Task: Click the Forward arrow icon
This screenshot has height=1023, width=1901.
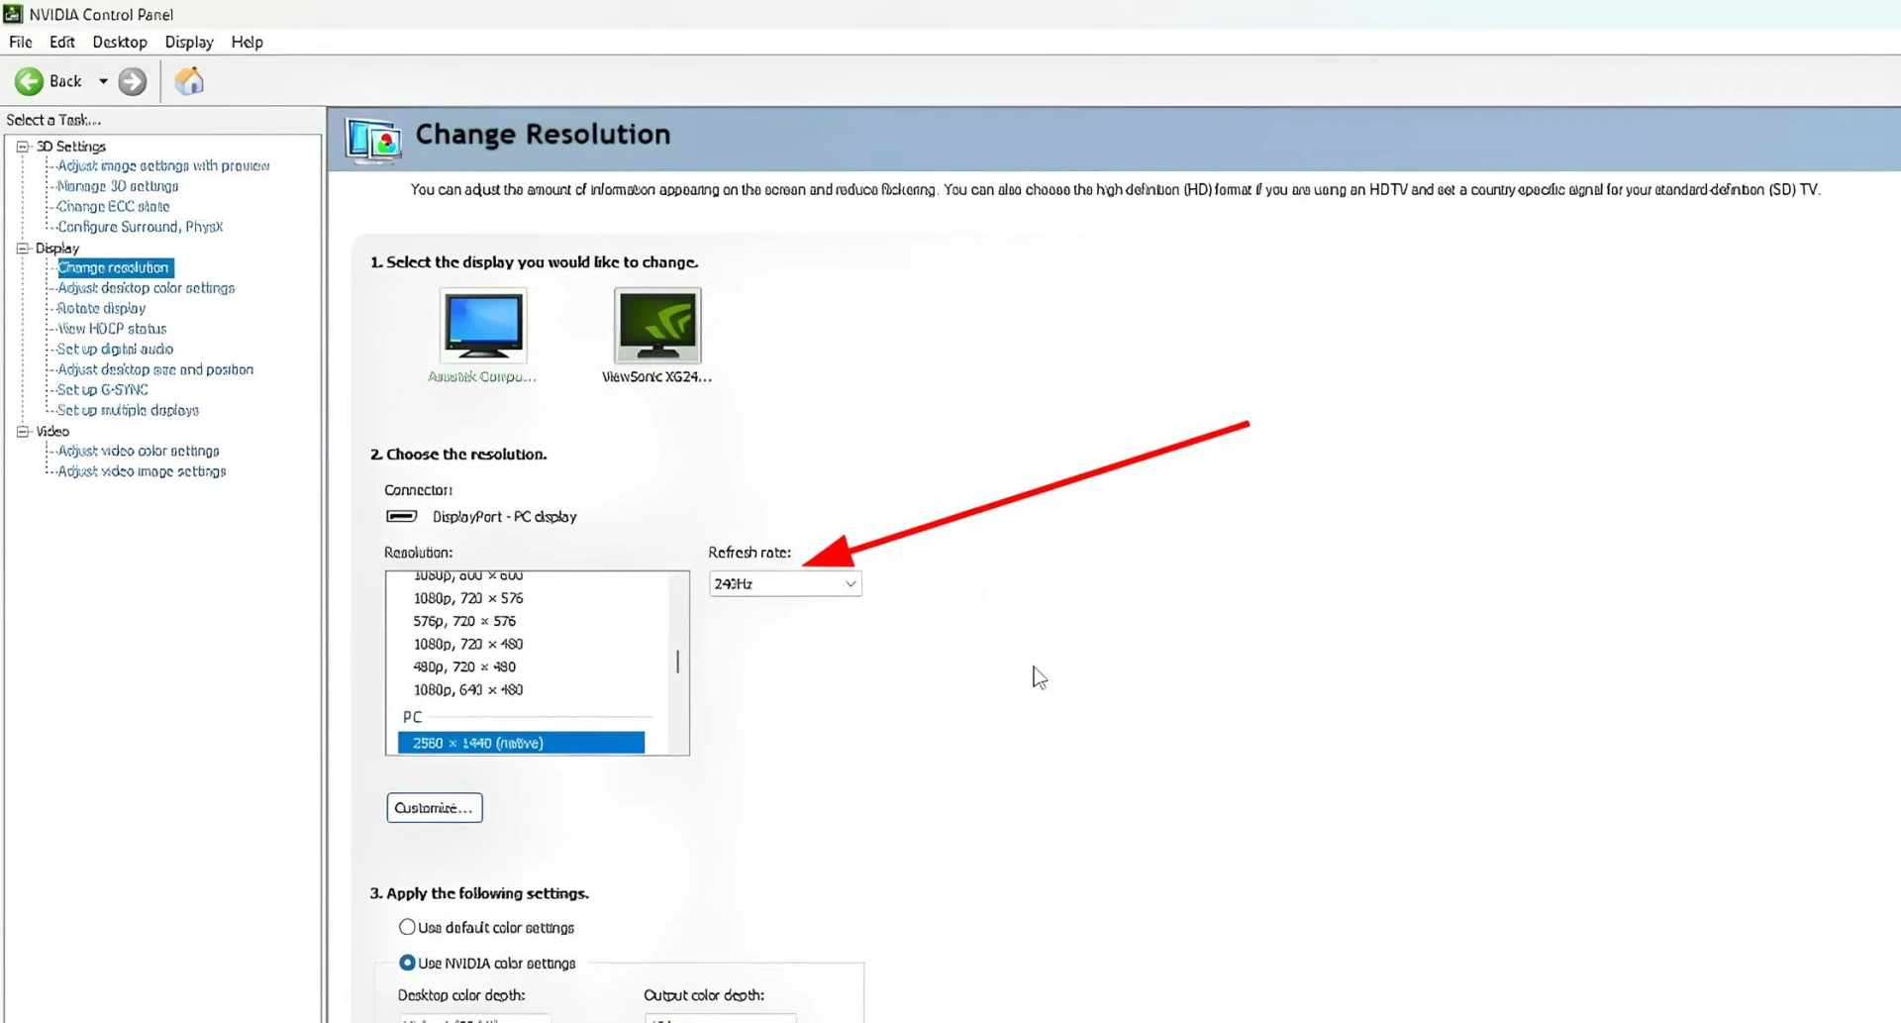Action: (x=132, y=81)
